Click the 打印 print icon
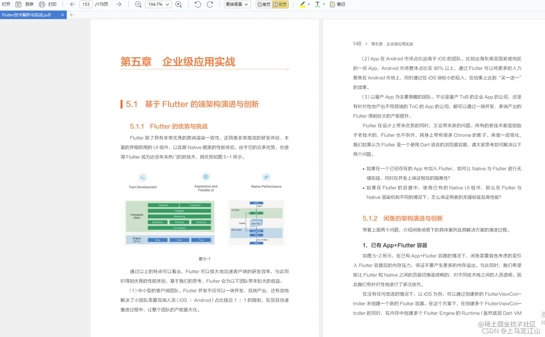This screenshot has height=337, width=545. click(42, 4)
